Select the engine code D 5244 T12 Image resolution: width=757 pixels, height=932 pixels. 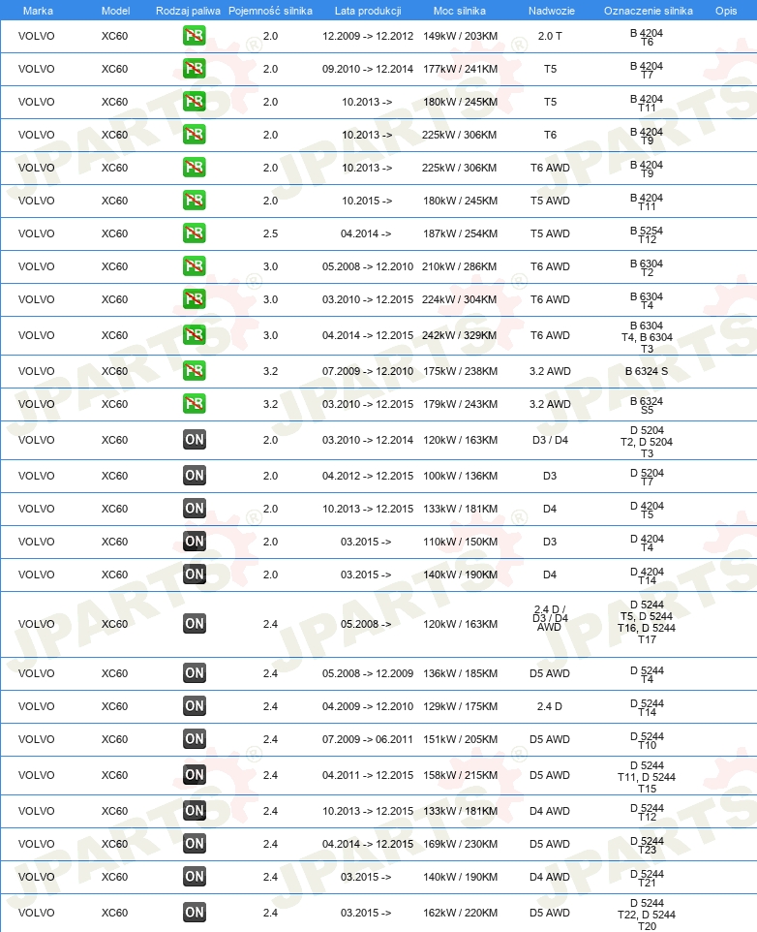coord(647,812)
